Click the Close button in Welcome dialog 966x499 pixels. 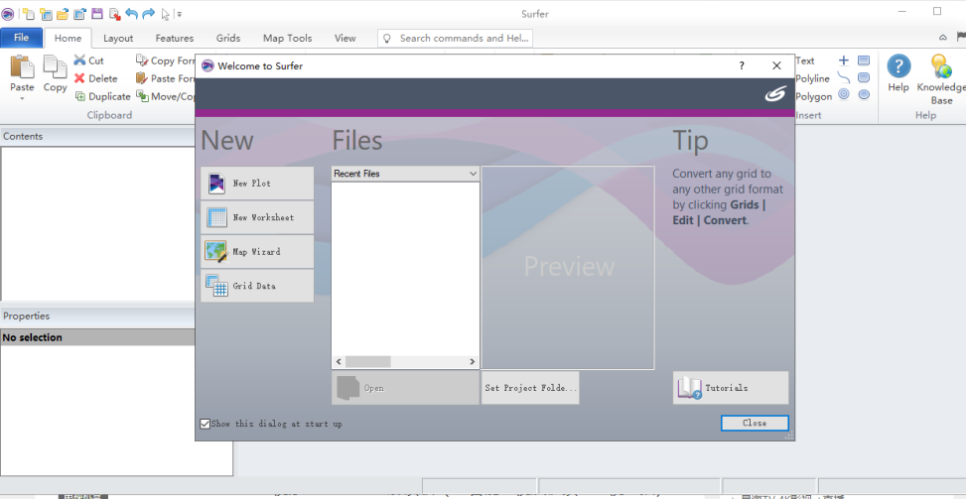[x=755, y=423]
